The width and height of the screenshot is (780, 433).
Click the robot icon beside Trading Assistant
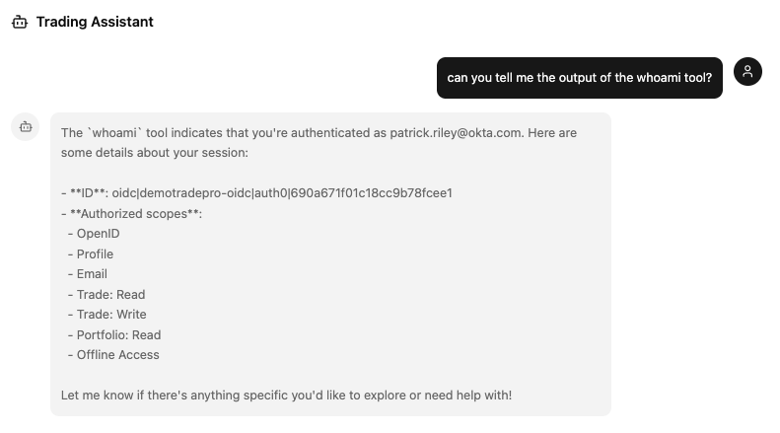pos(20,22)
